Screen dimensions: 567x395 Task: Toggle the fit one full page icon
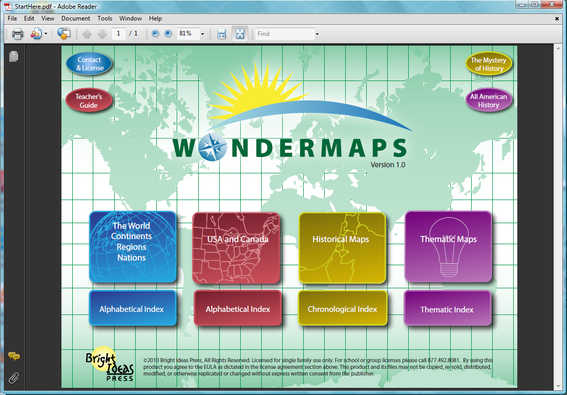click(240, 34)
